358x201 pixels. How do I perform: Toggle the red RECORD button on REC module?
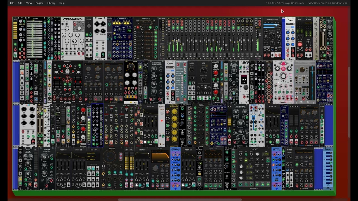coord(300,44)
